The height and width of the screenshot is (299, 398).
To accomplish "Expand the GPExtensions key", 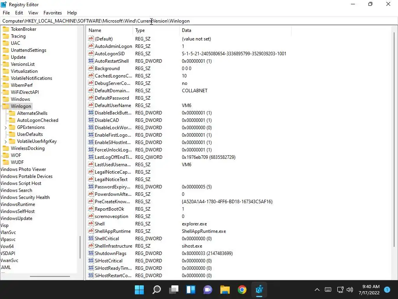I will [x=5, y=127].
